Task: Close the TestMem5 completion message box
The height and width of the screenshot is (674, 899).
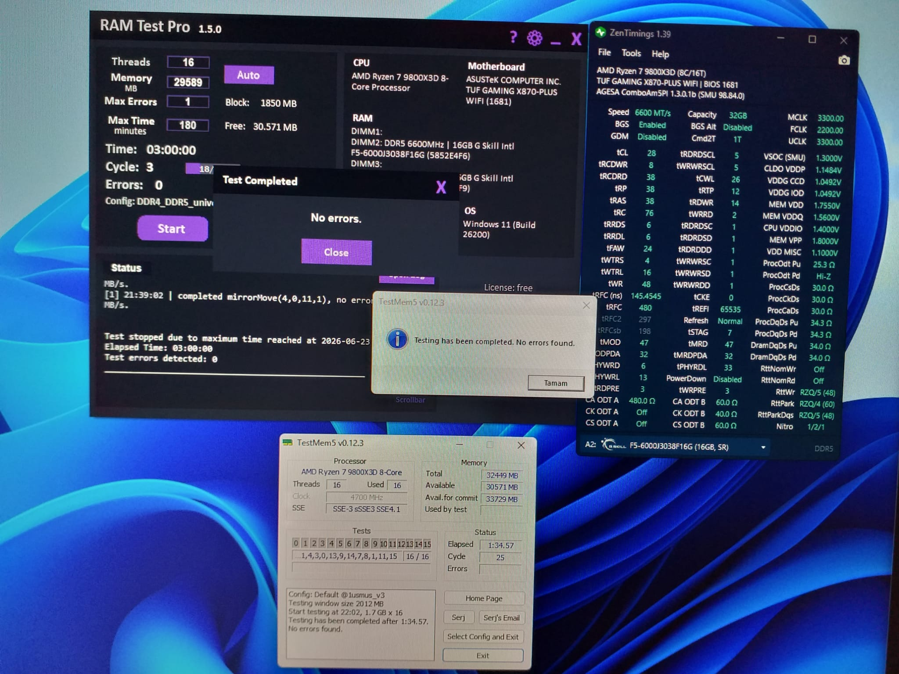Action: 586,305
